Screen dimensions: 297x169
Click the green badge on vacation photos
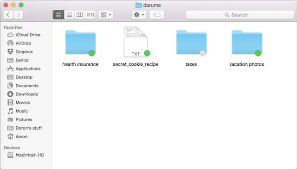(258, 53)
